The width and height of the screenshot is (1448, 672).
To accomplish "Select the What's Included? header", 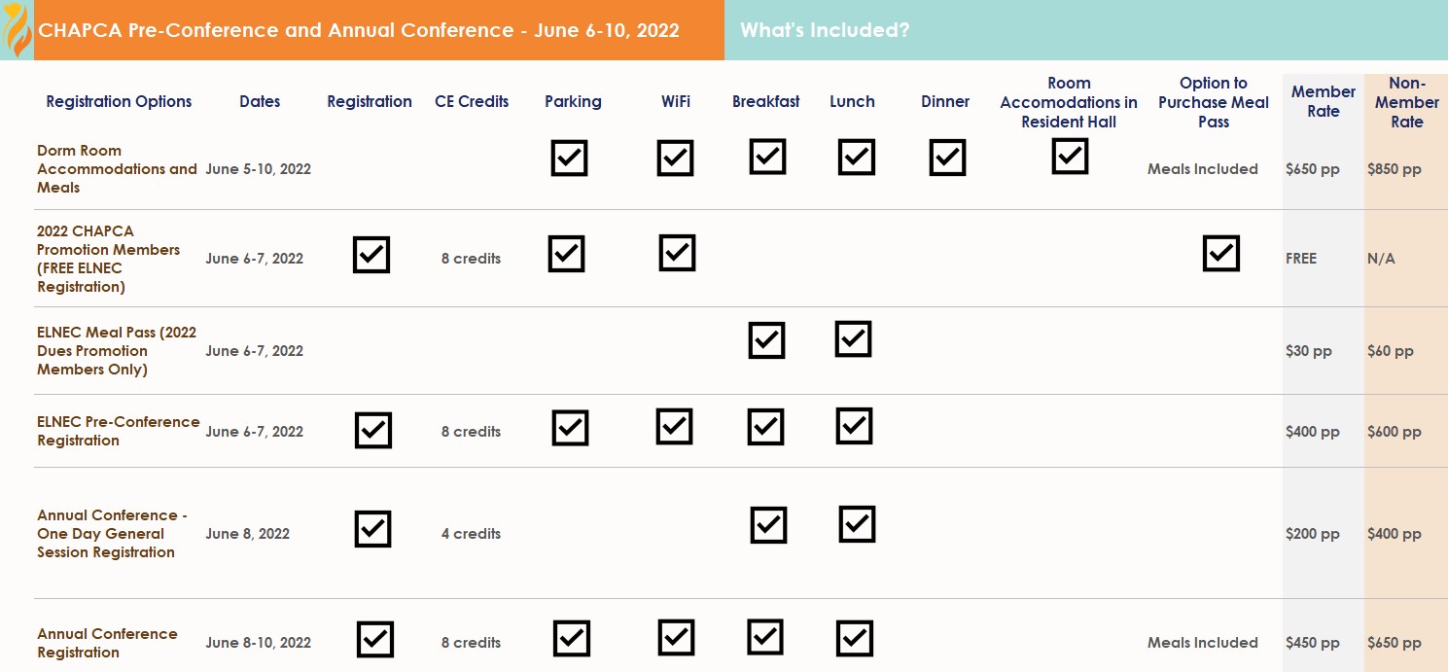I will tap(825, 30).
